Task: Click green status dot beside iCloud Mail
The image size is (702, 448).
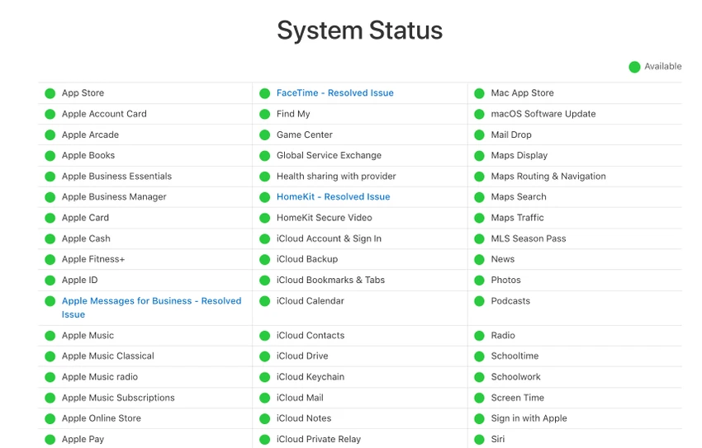Action: (x=264, y=398)
